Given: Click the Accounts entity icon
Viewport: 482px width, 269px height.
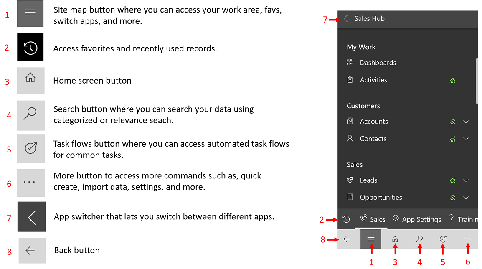Looking at the screenshot, I should (x=350, y=121).
